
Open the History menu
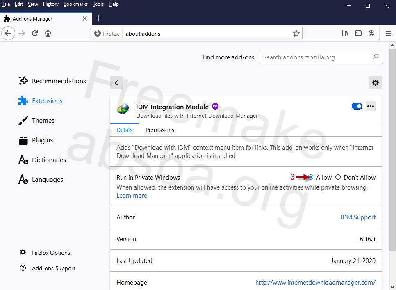51,4
